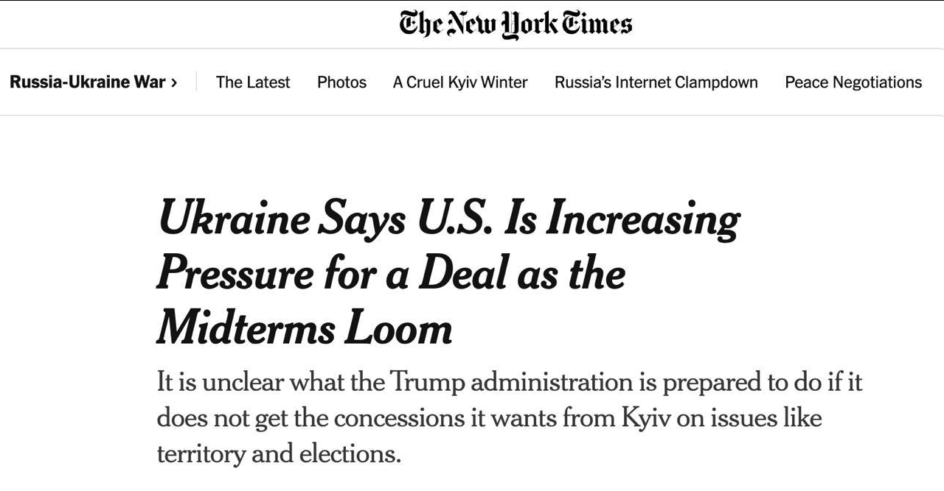Click the word 'Deal' in the headline
This screenshot has width=944, height=491.
pos(464,274)
